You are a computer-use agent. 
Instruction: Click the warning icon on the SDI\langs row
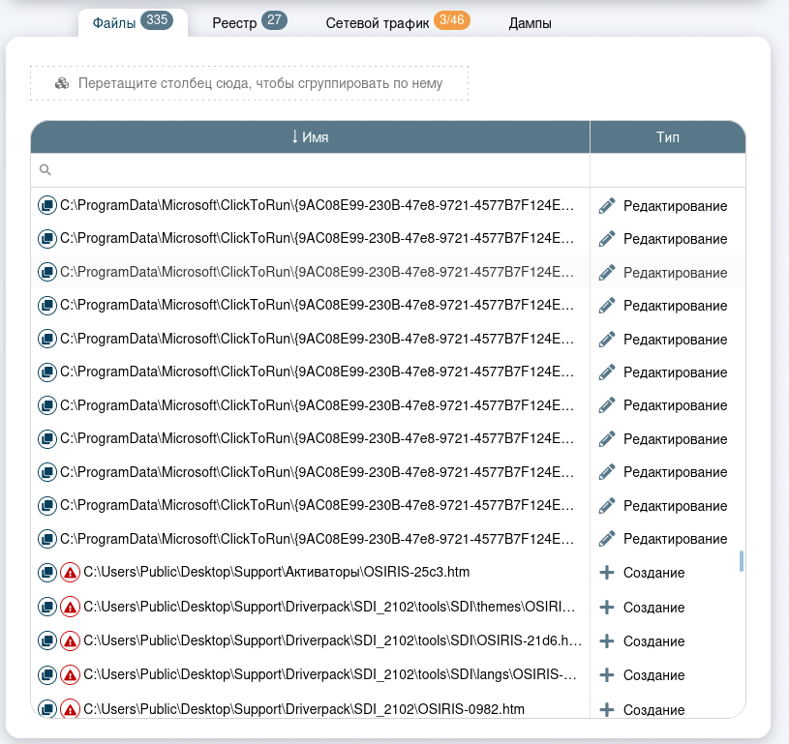(70, 674)
